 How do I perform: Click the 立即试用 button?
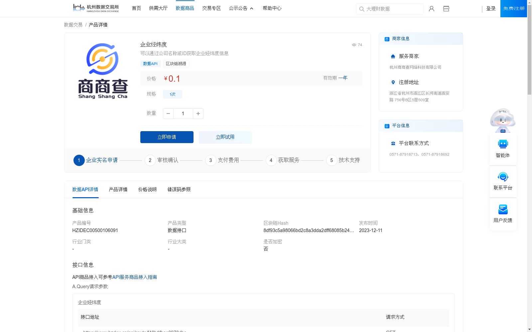tap(225, 137)
